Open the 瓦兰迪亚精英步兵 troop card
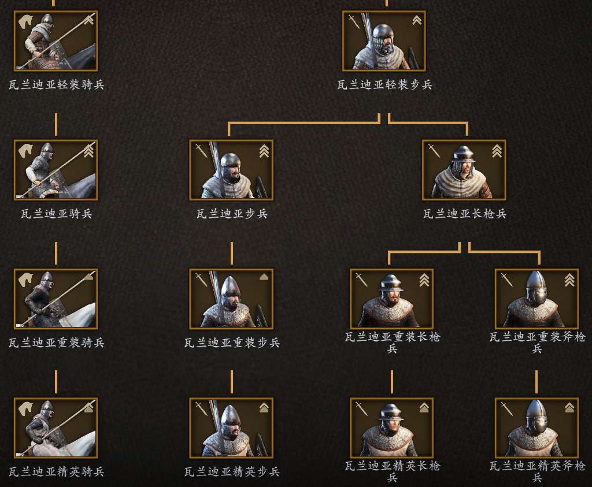This screenshot has width=592, height=487. [x=231, y=427]
